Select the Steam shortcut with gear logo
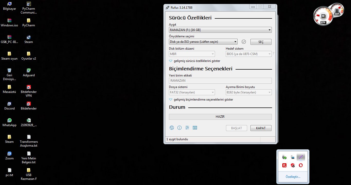This screenshot has width=351, height=185. point(29,39)
